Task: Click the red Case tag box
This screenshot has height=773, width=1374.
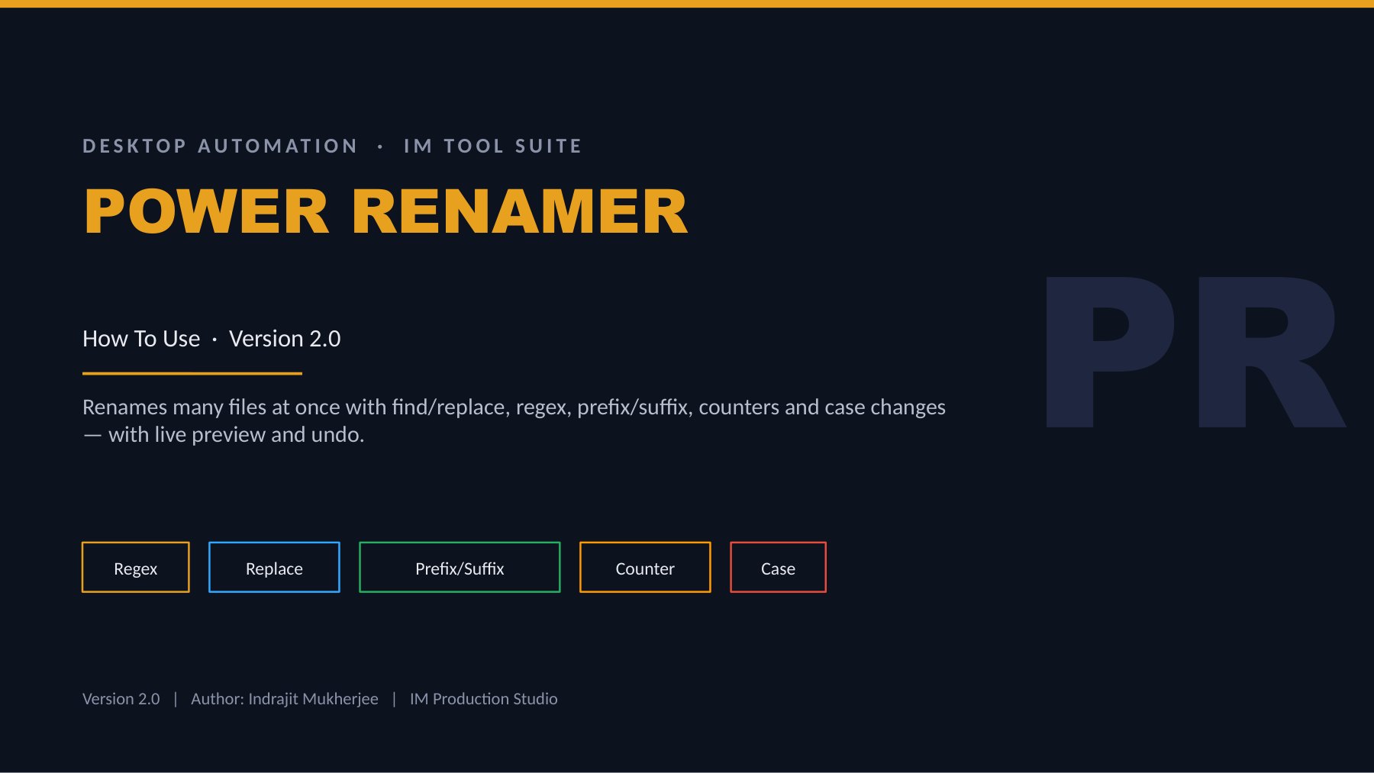Action: coord(778,567)
